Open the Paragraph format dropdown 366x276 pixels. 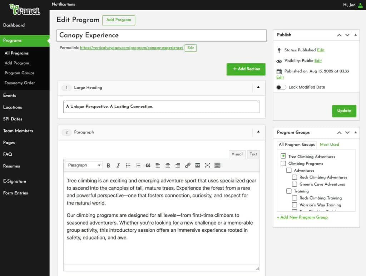click(84, 165)
